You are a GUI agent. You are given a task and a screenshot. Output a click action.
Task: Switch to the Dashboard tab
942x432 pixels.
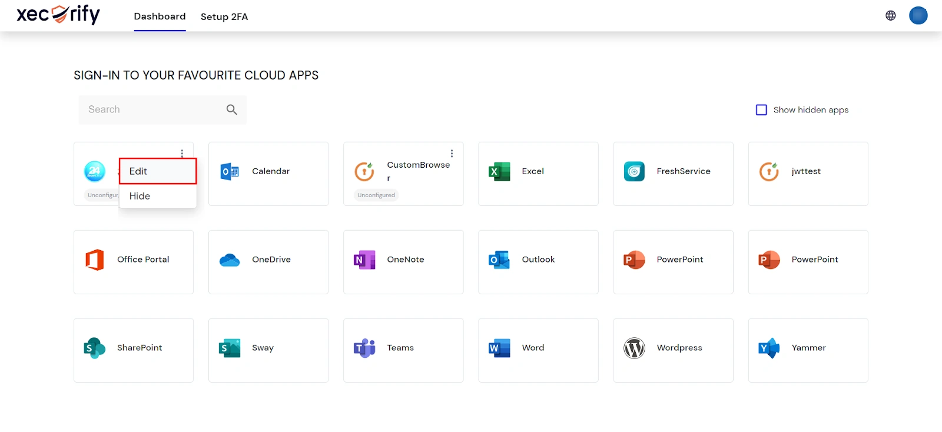pos(160,16)
